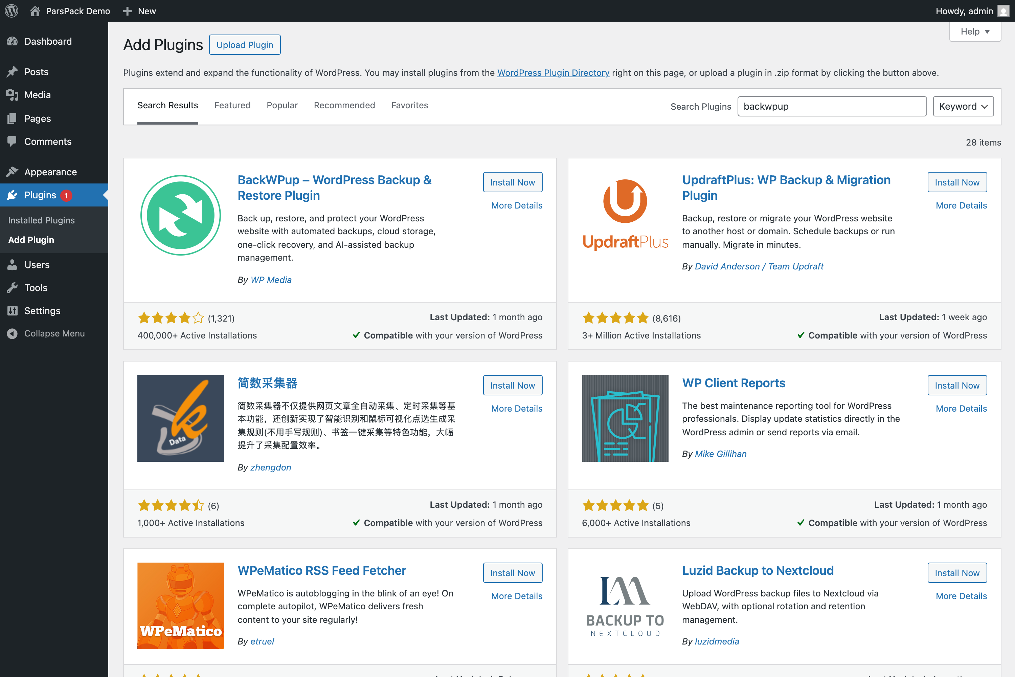Switch to the Recommended tab
This screenshot has height=677, width=1015.
[x=344, y=105]
